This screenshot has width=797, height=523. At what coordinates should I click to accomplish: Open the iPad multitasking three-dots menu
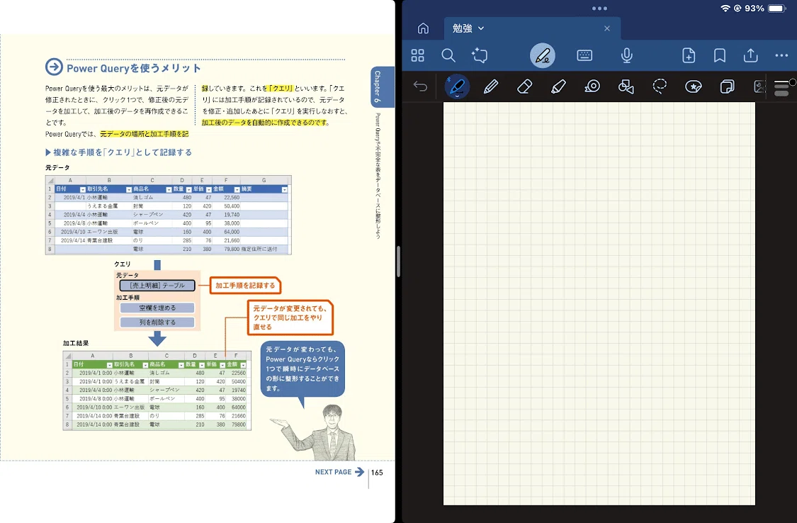pos(599,8)
